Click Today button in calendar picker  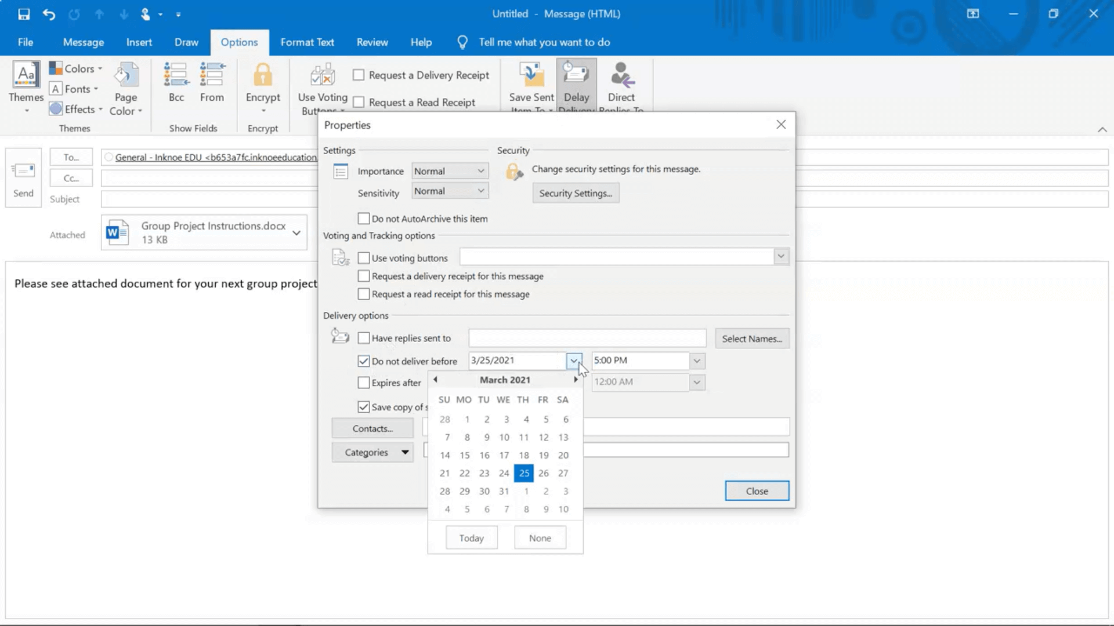tap(471, 537)
